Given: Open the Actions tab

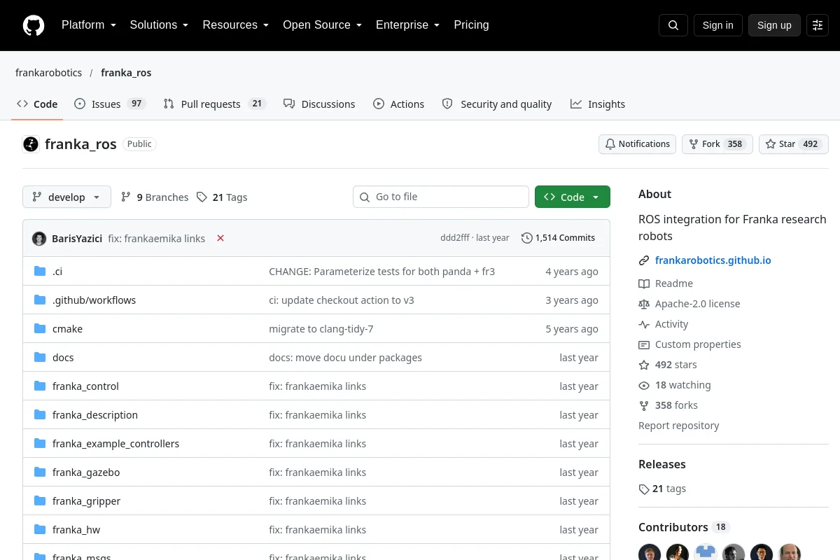Looking at the screenshot, I should [399, 104].
